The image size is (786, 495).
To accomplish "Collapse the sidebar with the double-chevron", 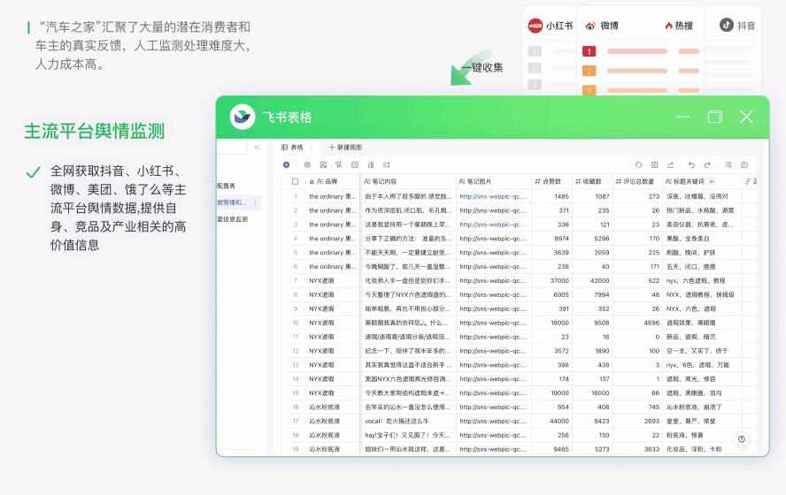I will tap(257, 147).
